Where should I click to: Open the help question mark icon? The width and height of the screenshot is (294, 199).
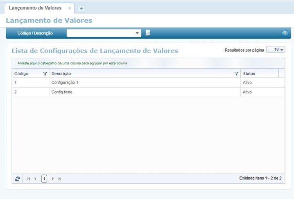tap(285, 33)
